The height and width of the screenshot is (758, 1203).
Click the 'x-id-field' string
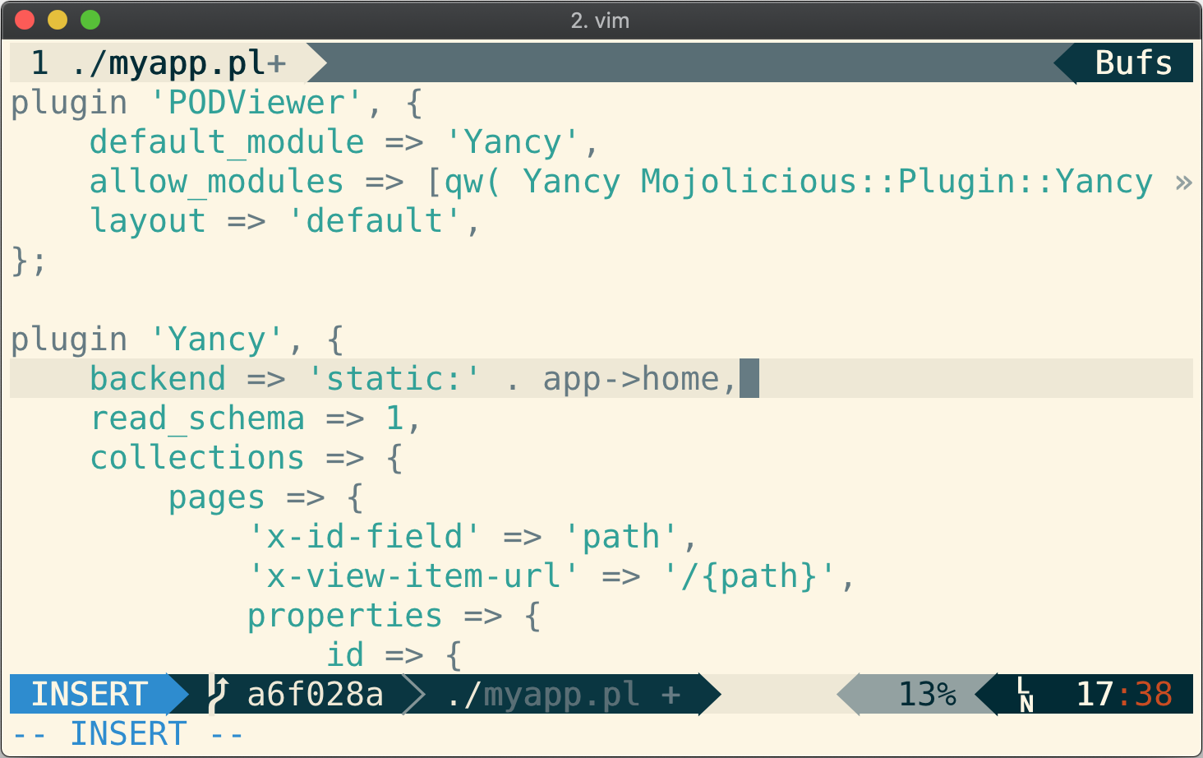pyautogui.click(x=364, y=537)
